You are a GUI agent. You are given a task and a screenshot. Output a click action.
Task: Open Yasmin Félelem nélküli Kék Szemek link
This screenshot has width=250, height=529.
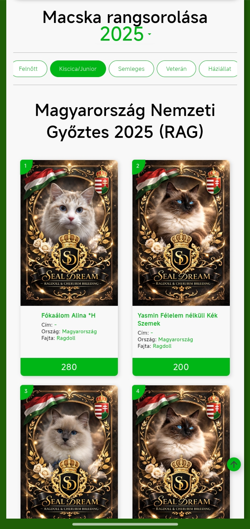[x=177, y=319]
